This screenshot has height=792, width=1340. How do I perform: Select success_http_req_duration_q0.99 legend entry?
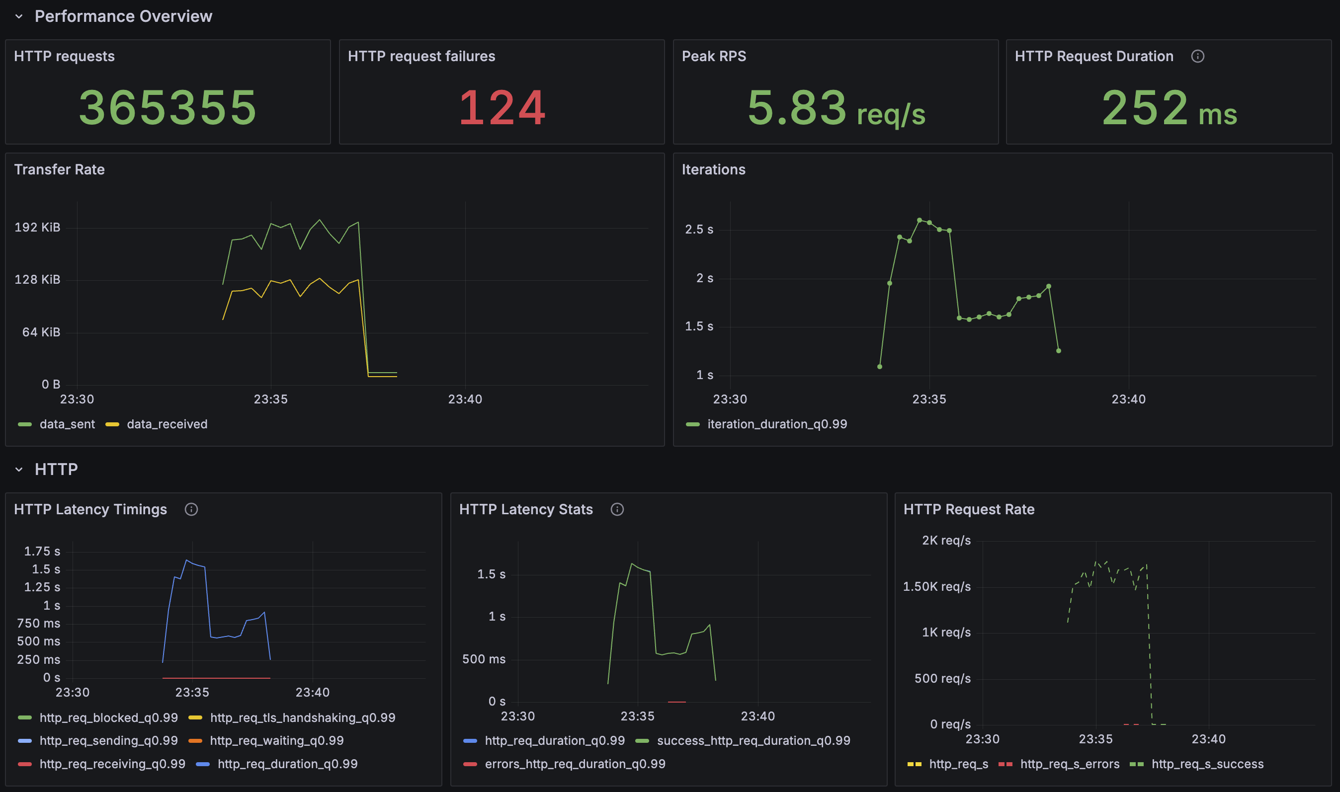click(754, 740)
